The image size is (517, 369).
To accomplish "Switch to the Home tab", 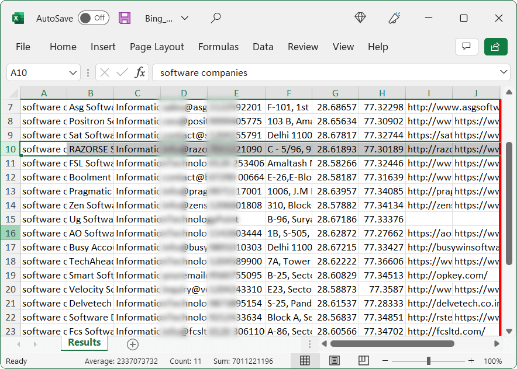I will (63, 47).
